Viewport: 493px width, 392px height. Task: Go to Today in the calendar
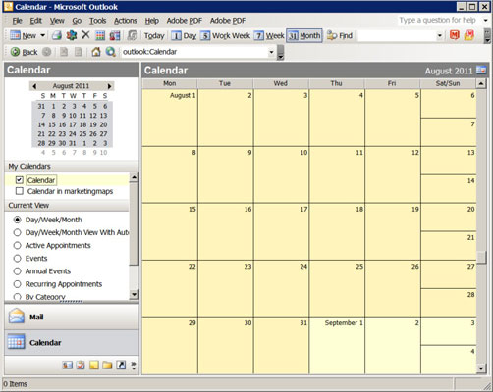click(154, 35)
